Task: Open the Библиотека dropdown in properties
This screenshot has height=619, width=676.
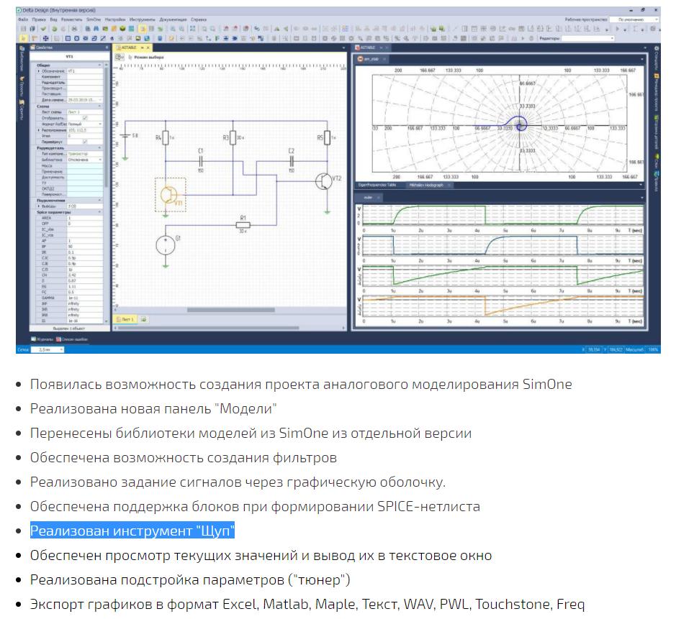Action: pyautogui.click(x=101, y=160)
